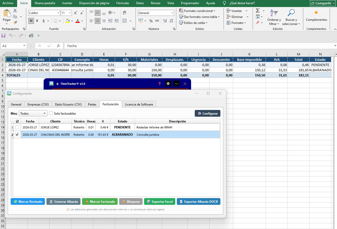This screenshot has width=337, height=229.
Task: Open the Mes dropdown showing Todos
Action: 33,113
